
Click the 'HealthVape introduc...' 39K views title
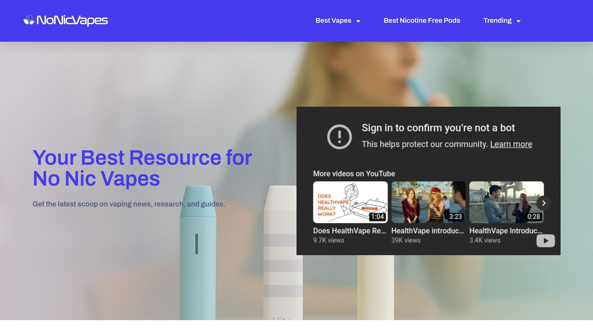pyautogui.click(x=428, y=231)
